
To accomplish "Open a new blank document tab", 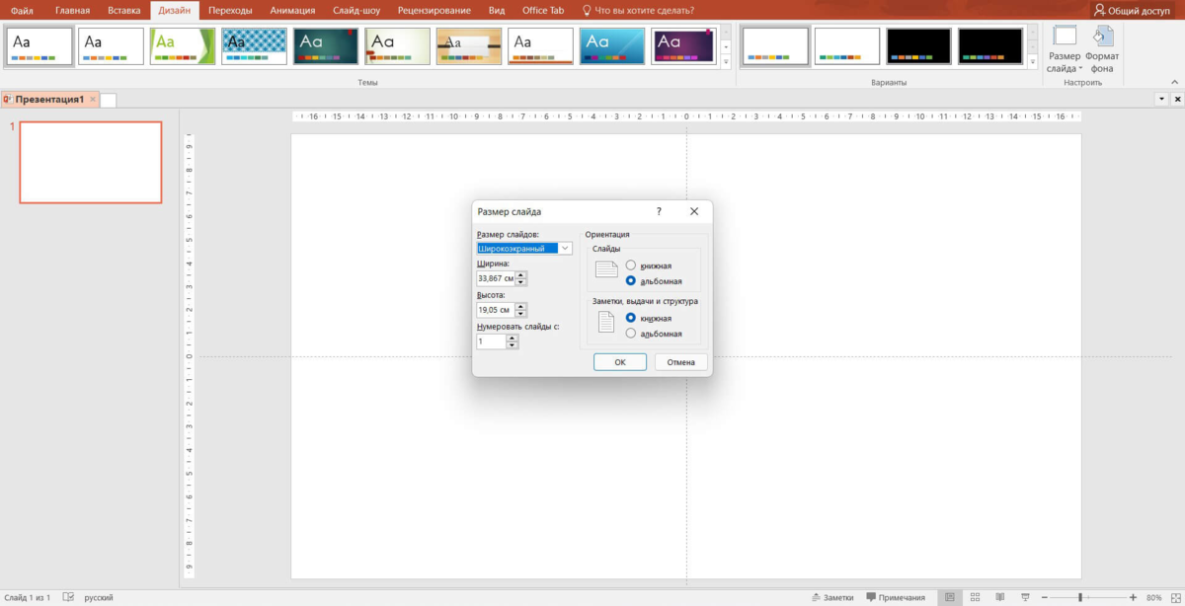I will pyautogui.click(x=109, y=100).
